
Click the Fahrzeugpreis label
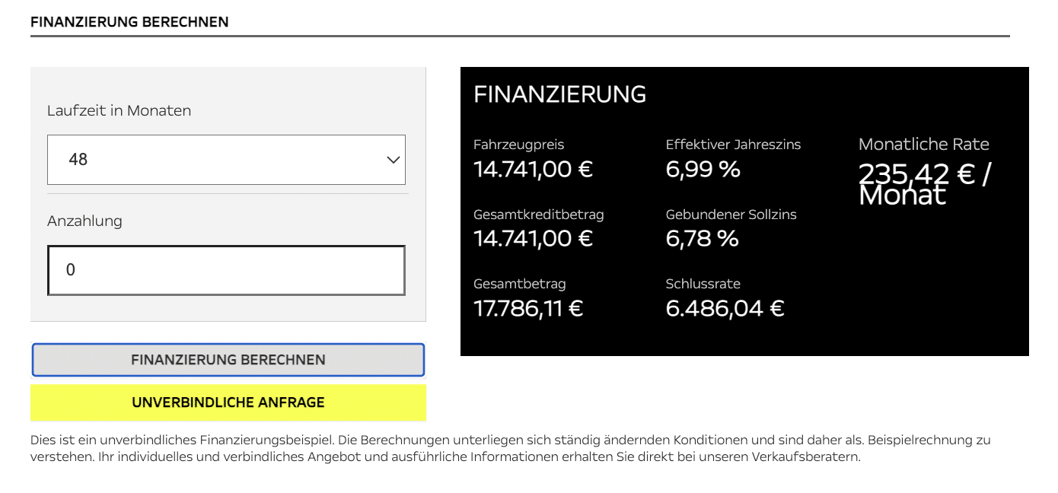coord(518,145)
